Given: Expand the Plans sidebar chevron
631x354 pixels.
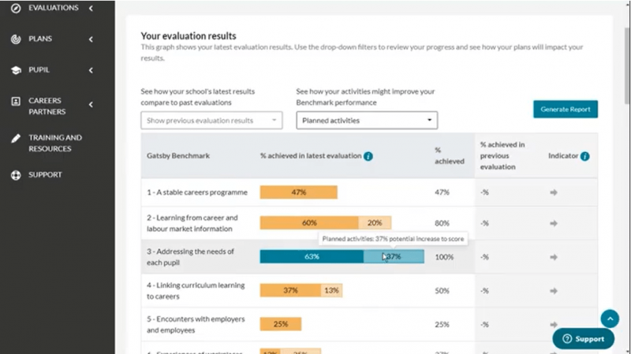Looking at the screenshot, I should (x=91, y=39).
